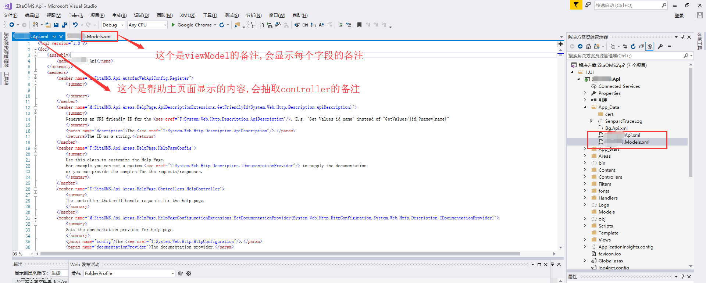
Task: Click the editor horizontal scrollbar
Action: 280,254
